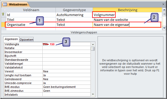This screenshot has height=99, width=167.
Task: Click the Veldlengte value field
Action: pyautogui.click(x=66, y=44)
